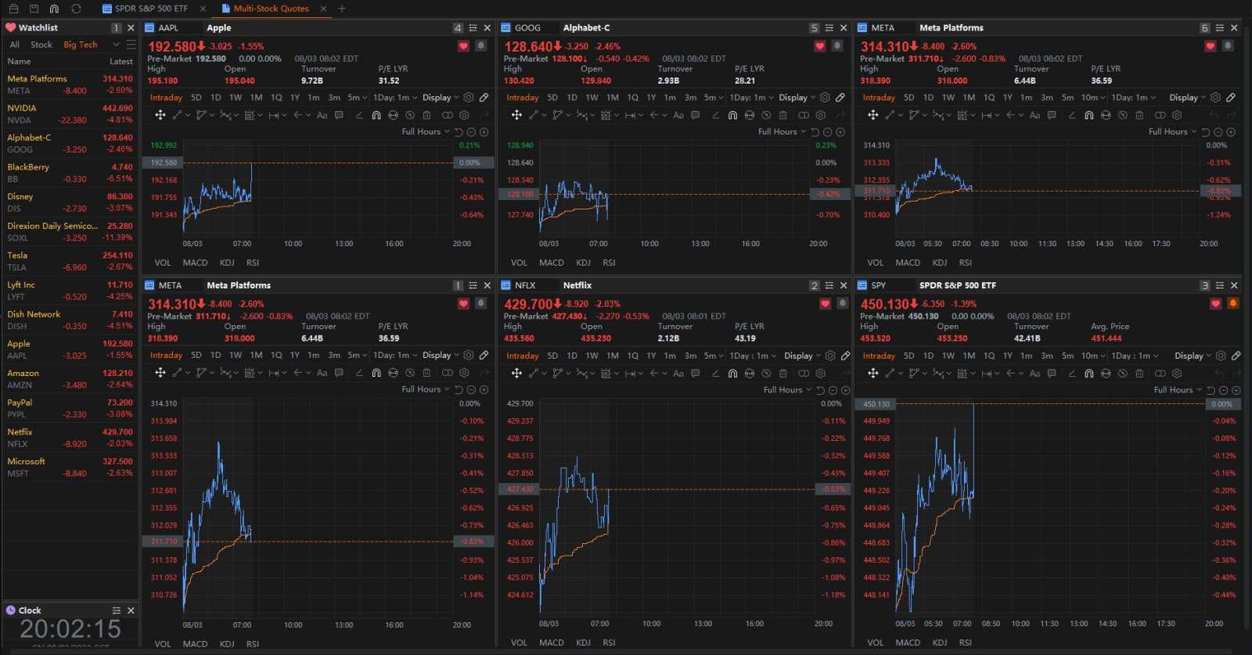Click the link-drawings icon in SPY toolbar
Screen dimensions: 1252x655
click(x=1160, y=373)
